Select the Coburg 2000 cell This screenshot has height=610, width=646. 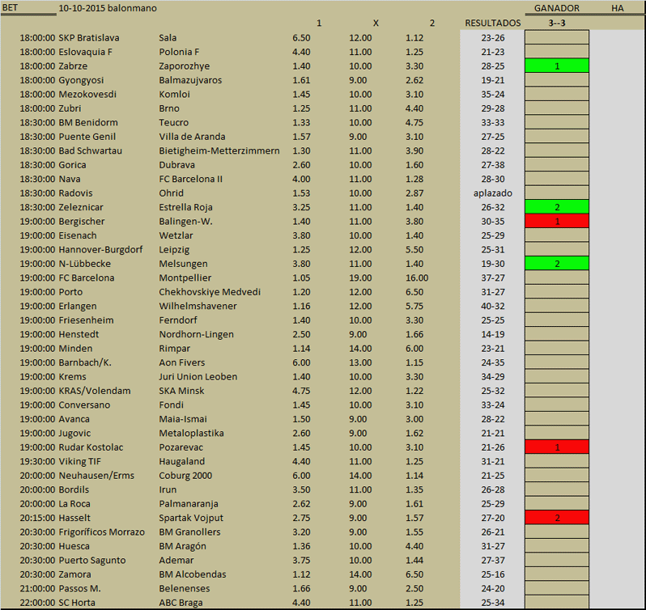185,476
